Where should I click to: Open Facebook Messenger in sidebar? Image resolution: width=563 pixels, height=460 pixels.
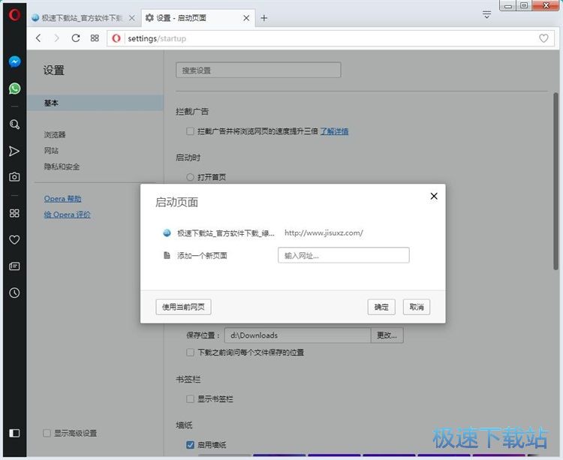coord(14,62)
